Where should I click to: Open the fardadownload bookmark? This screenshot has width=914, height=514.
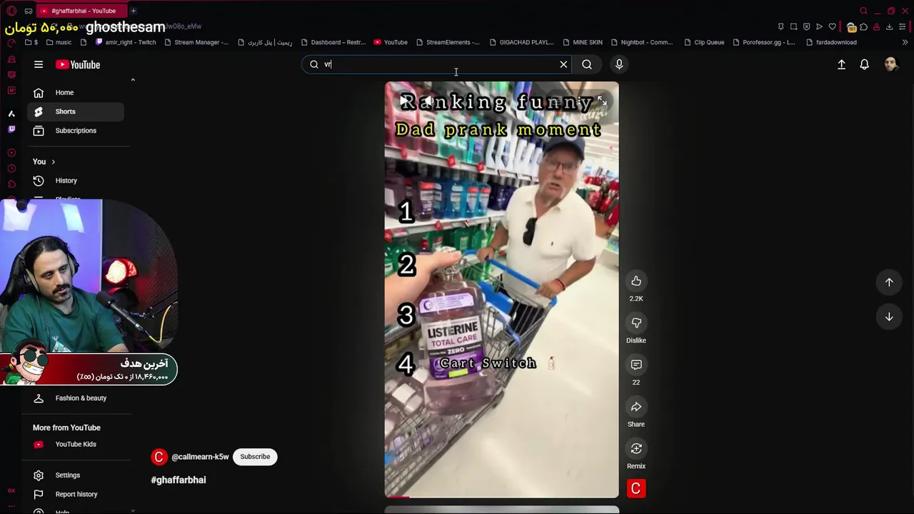click(x=830, y=42)
